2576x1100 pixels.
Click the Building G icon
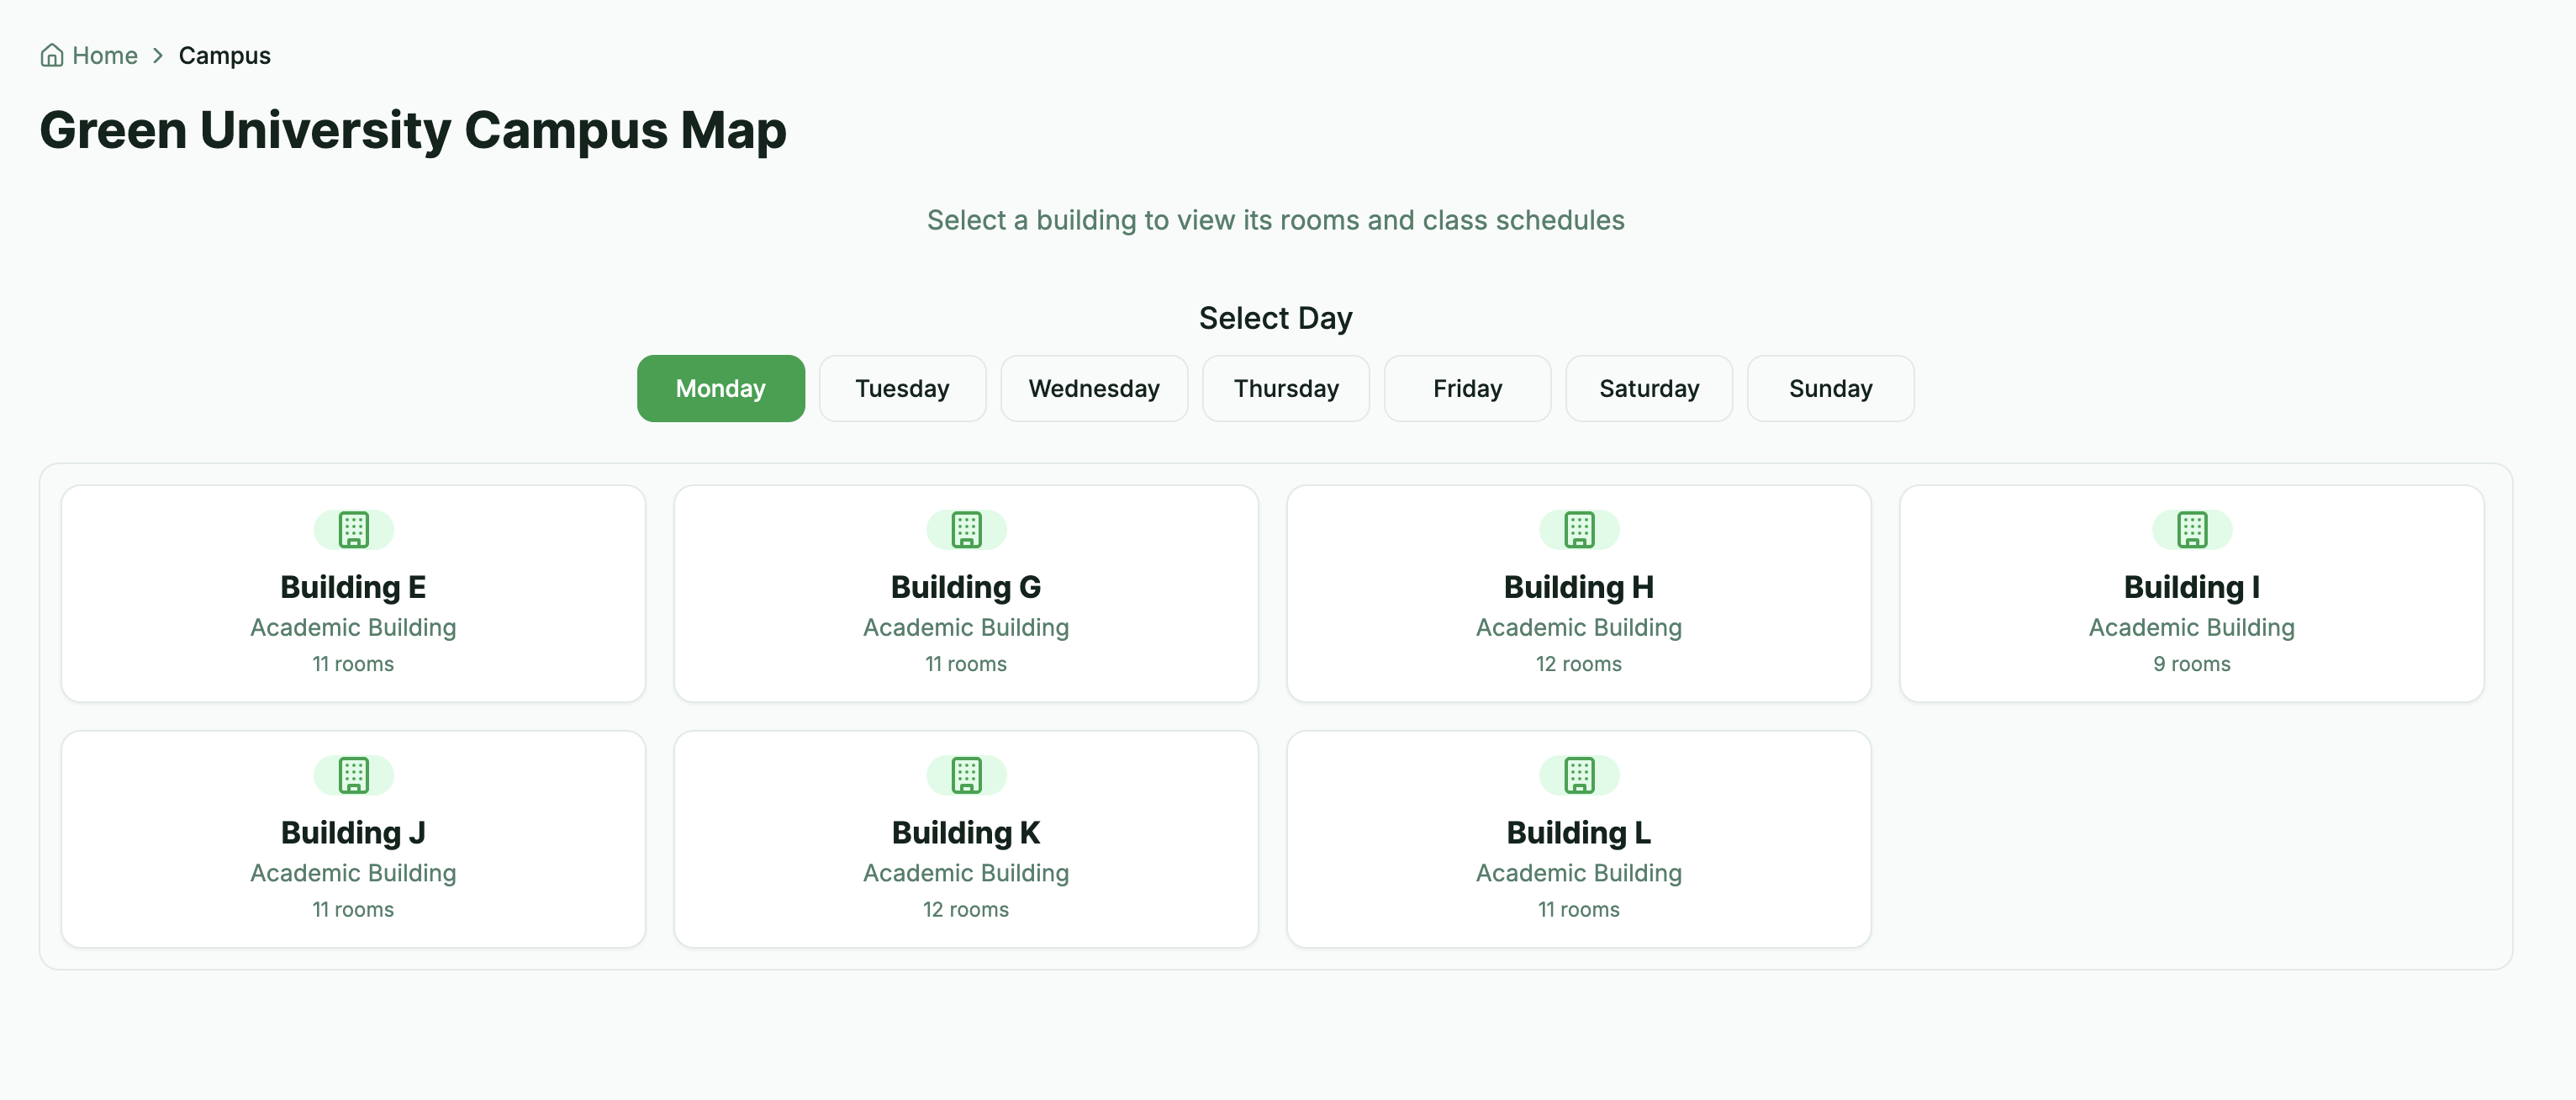965,530
